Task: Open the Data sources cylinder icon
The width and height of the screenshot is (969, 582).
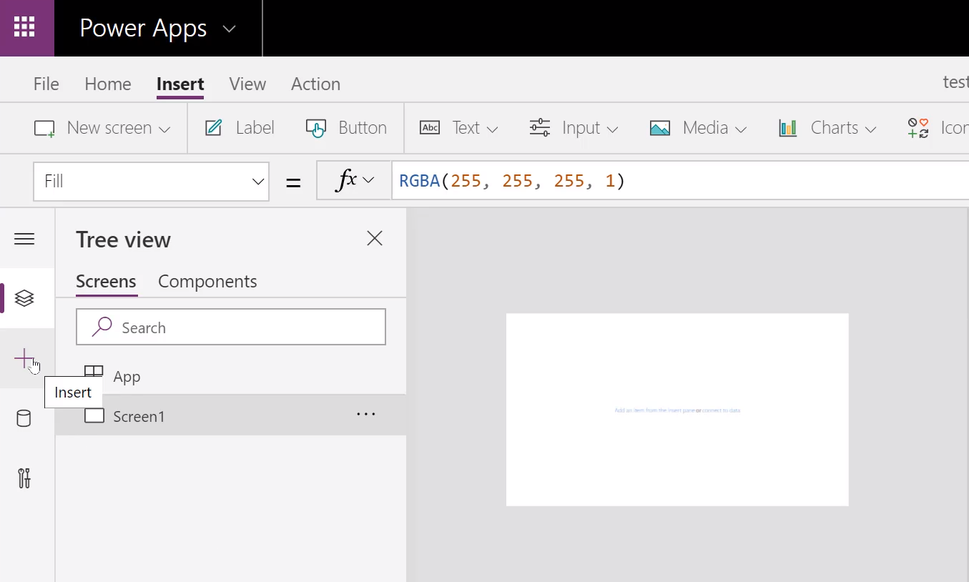Action: tap(24, 418)
